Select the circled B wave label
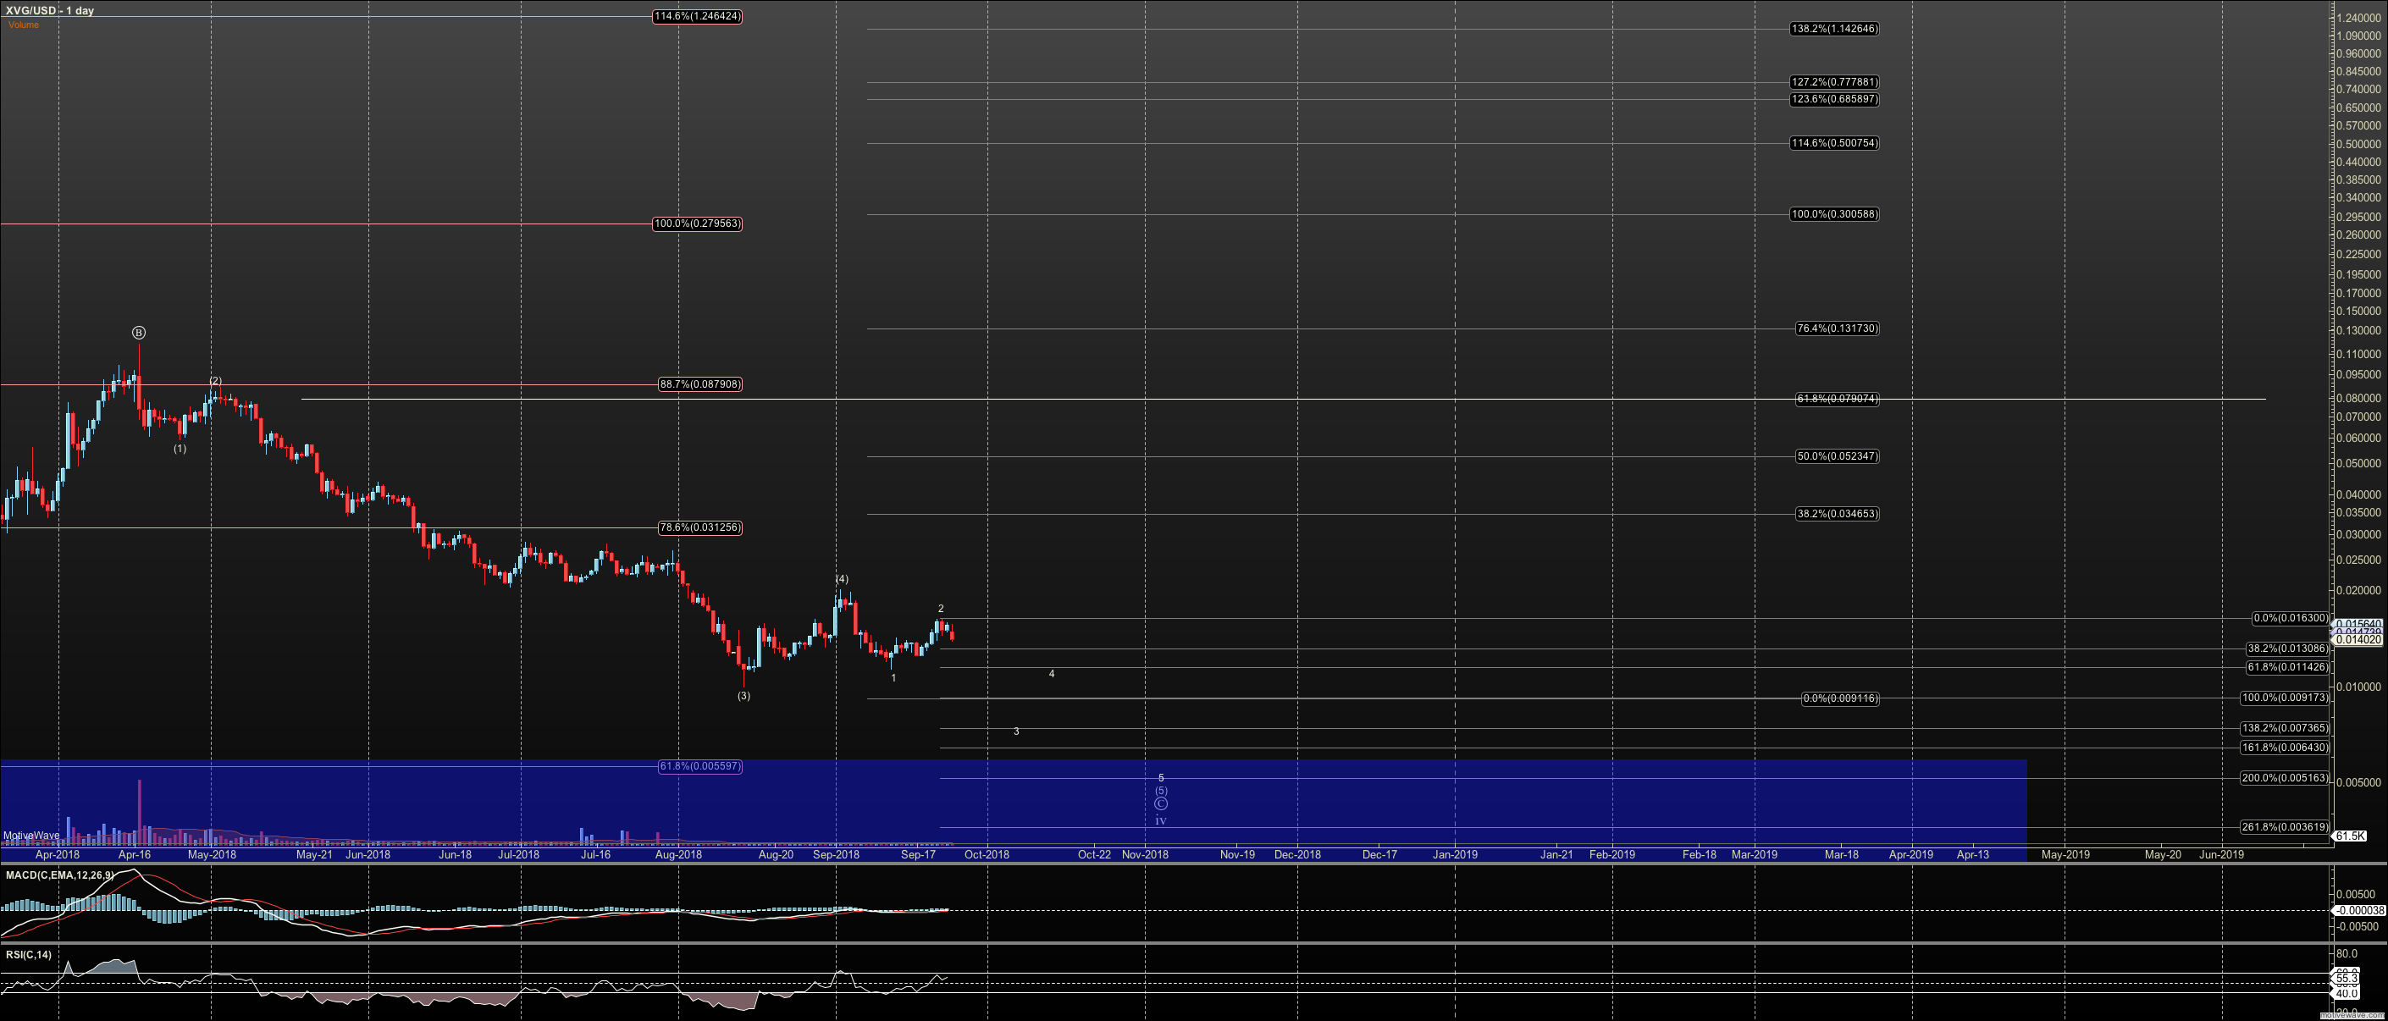This screenshot has height=1021, width=2388. click(x=138, y=332)
